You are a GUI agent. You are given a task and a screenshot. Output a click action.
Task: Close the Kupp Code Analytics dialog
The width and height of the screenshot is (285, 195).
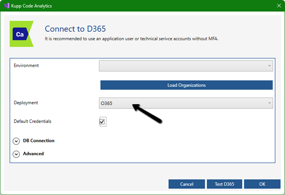point(278,6)
